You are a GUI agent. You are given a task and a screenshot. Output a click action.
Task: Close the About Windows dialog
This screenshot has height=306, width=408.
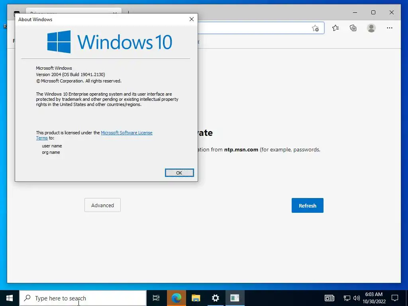[192, 19]
